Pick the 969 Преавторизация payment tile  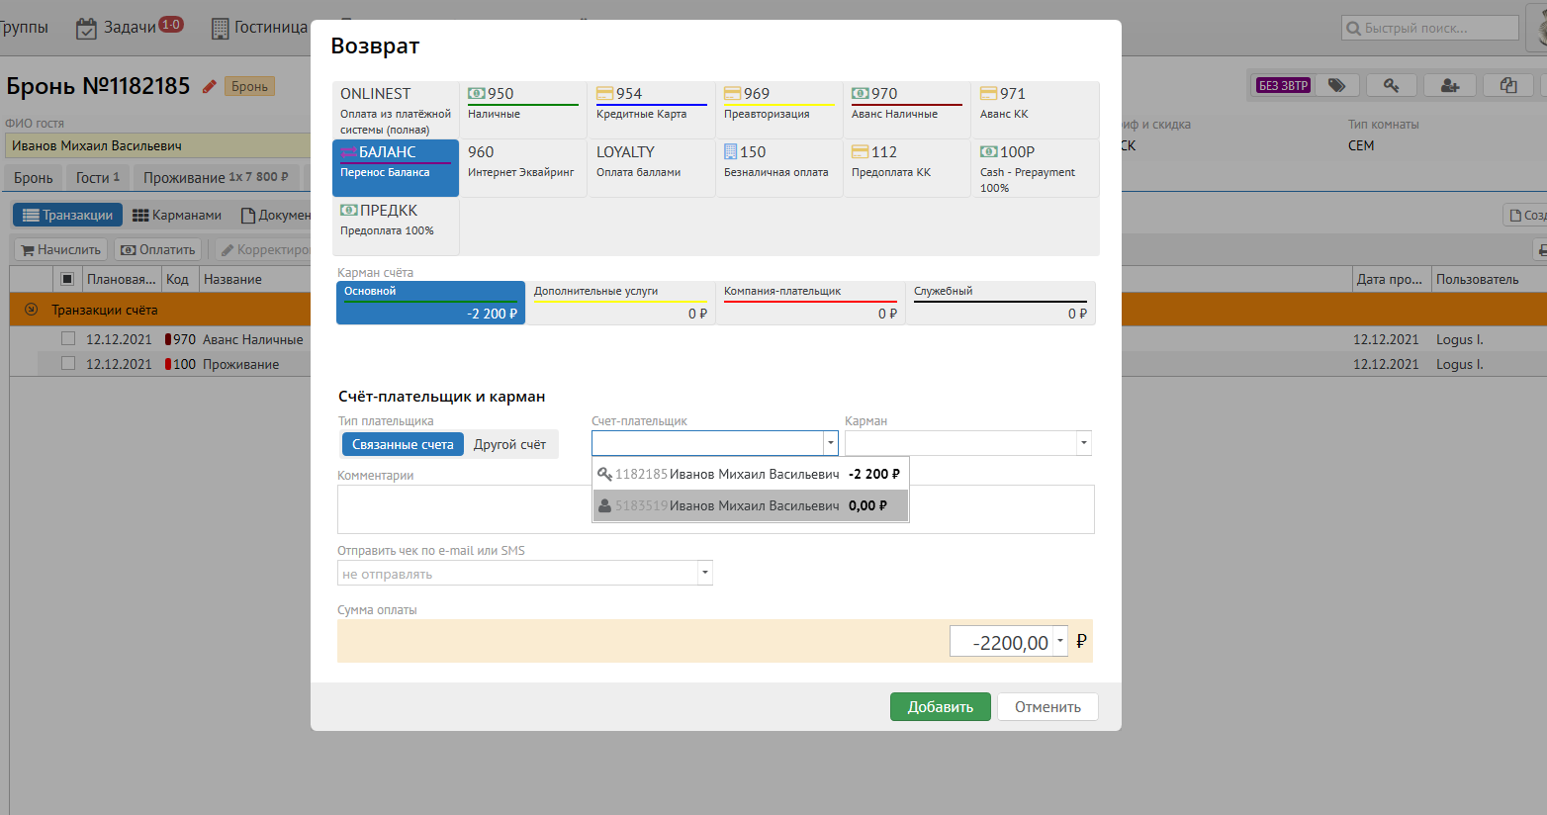pos(779,110)
